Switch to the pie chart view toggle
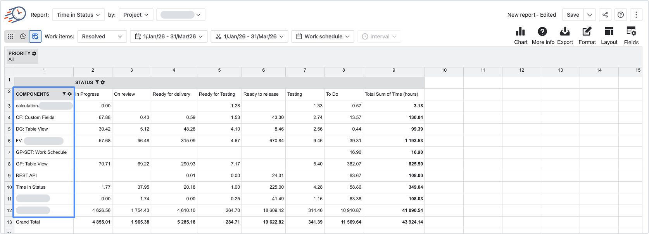 [x=23, y=36]
